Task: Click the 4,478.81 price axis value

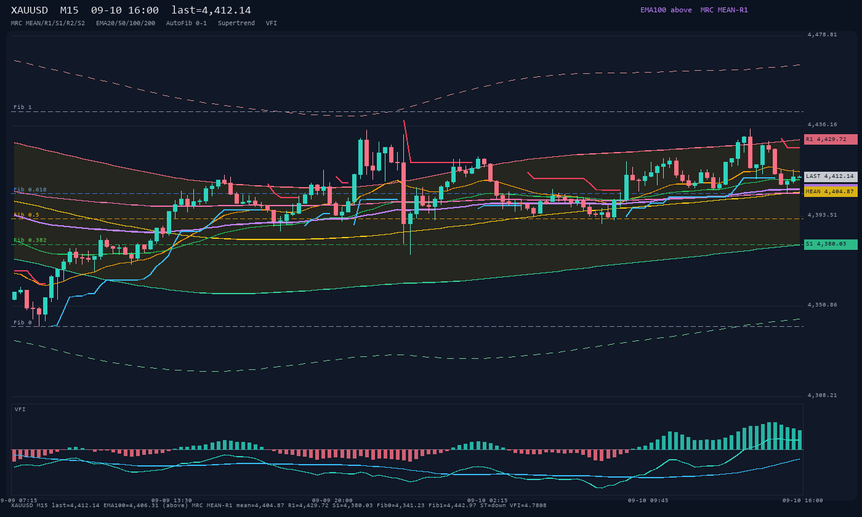Action: (x=823, y=34)
